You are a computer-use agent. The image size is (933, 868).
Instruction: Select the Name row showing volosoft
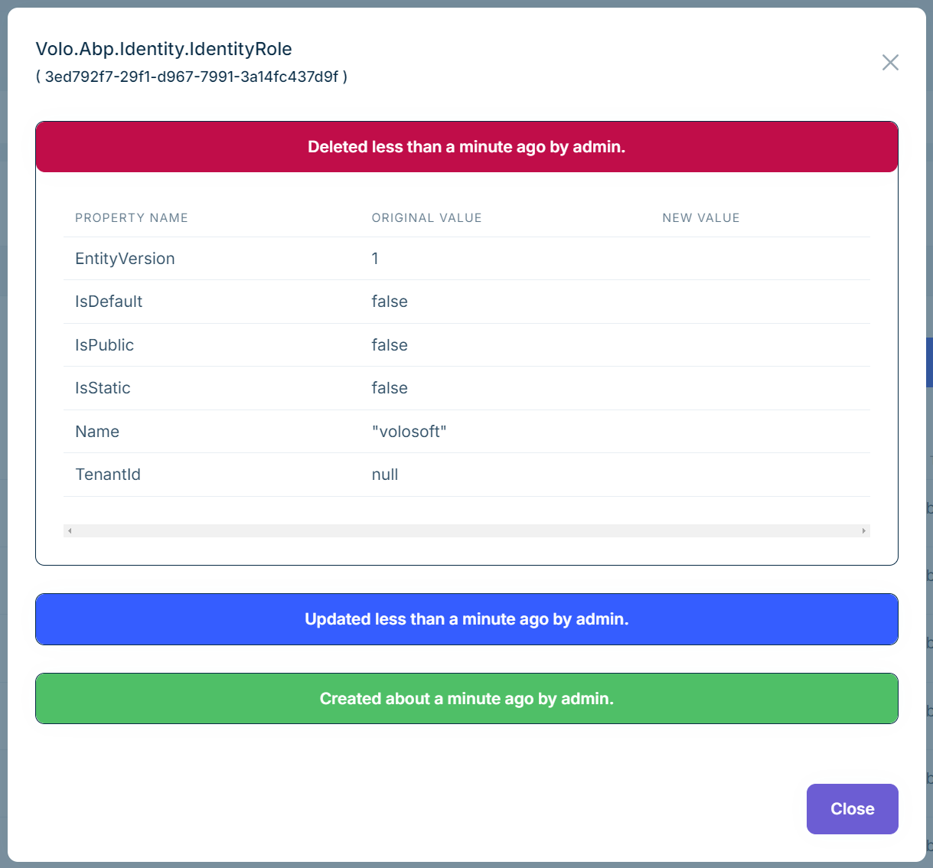coord(97,431)
